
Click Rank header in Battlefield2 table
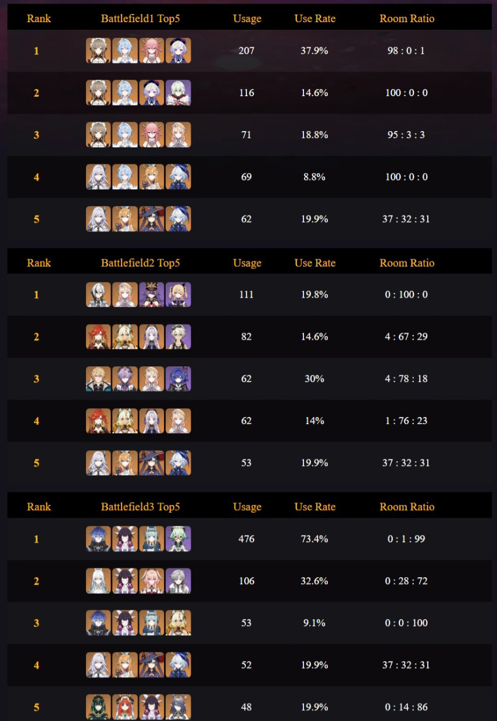[39, 263]
